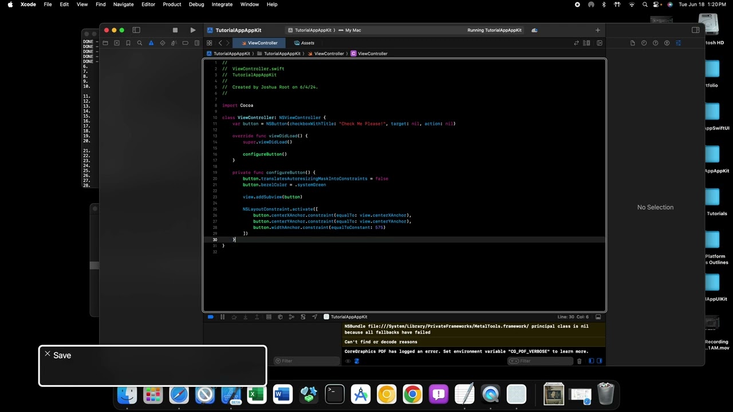Viewport: 733px width, 412px height.
Task: Toggle breakpoints activation in debug bar
Action: tap(210, 317)
